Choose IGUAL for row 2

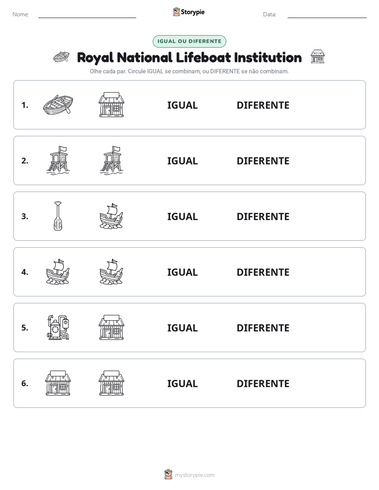[182, 161]
